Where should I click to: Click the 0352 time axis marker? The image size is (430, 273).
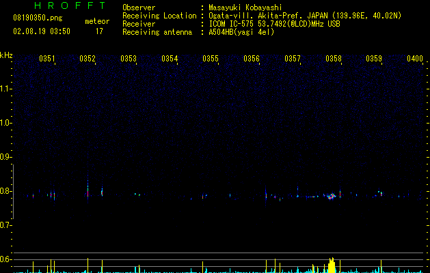[88, 59]
